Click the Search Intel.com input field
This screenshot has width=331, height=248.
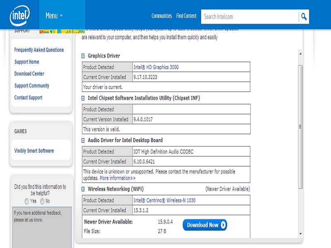[249, 17]
